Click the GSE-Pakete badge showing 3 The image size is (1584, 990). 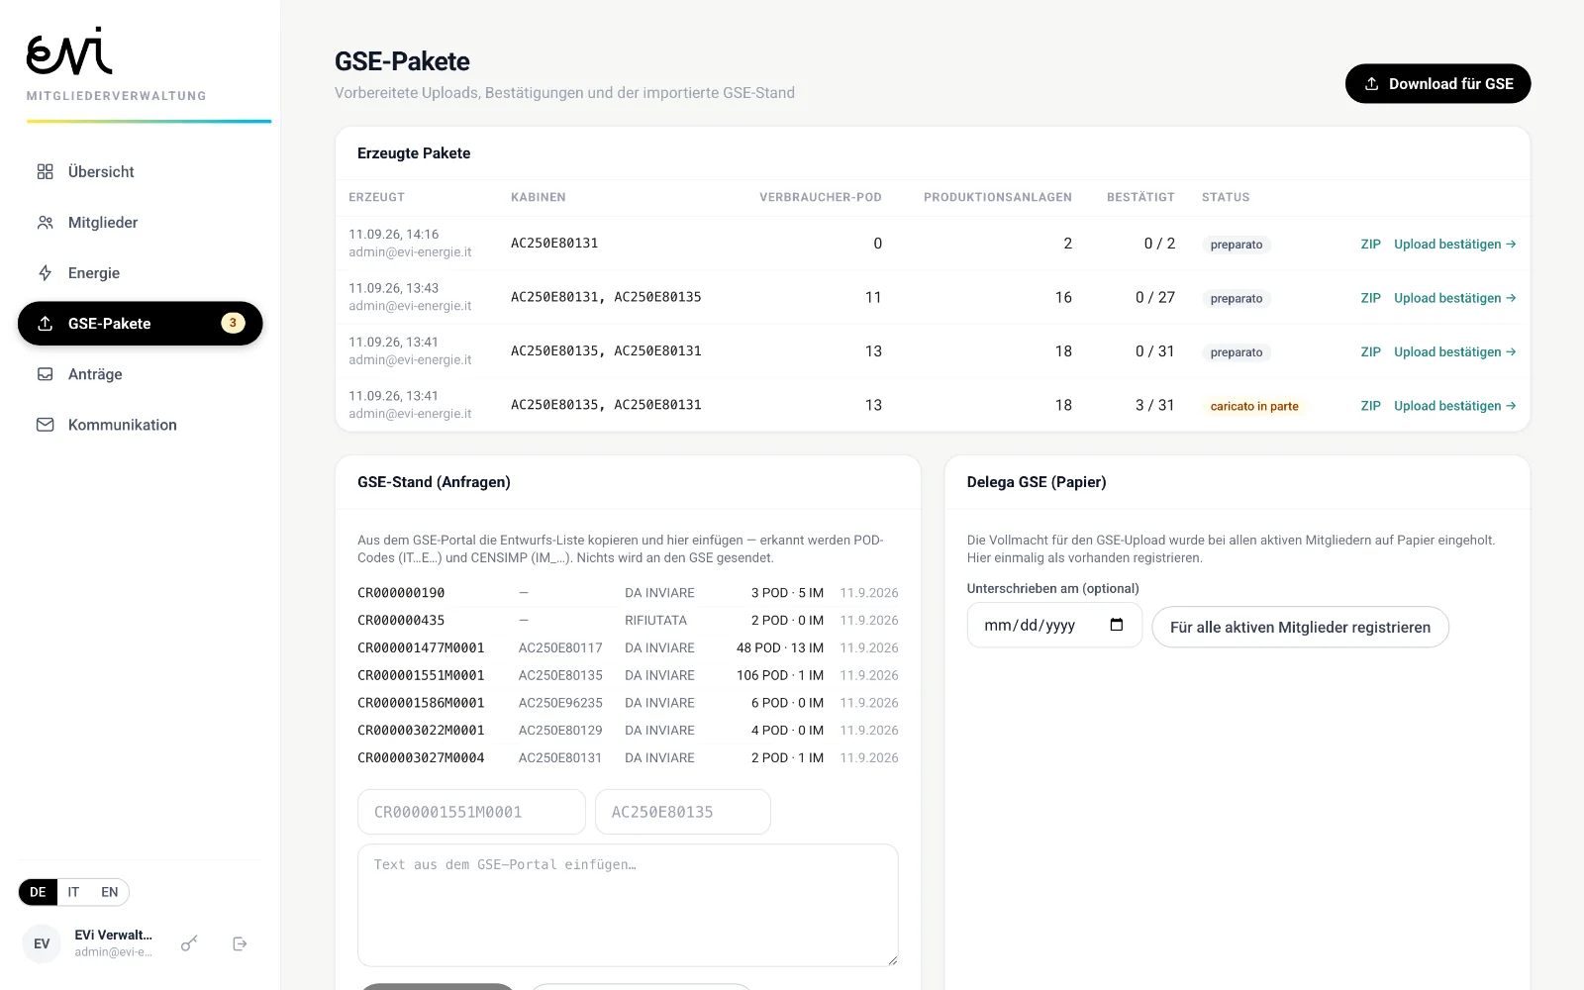pos(233,323)
